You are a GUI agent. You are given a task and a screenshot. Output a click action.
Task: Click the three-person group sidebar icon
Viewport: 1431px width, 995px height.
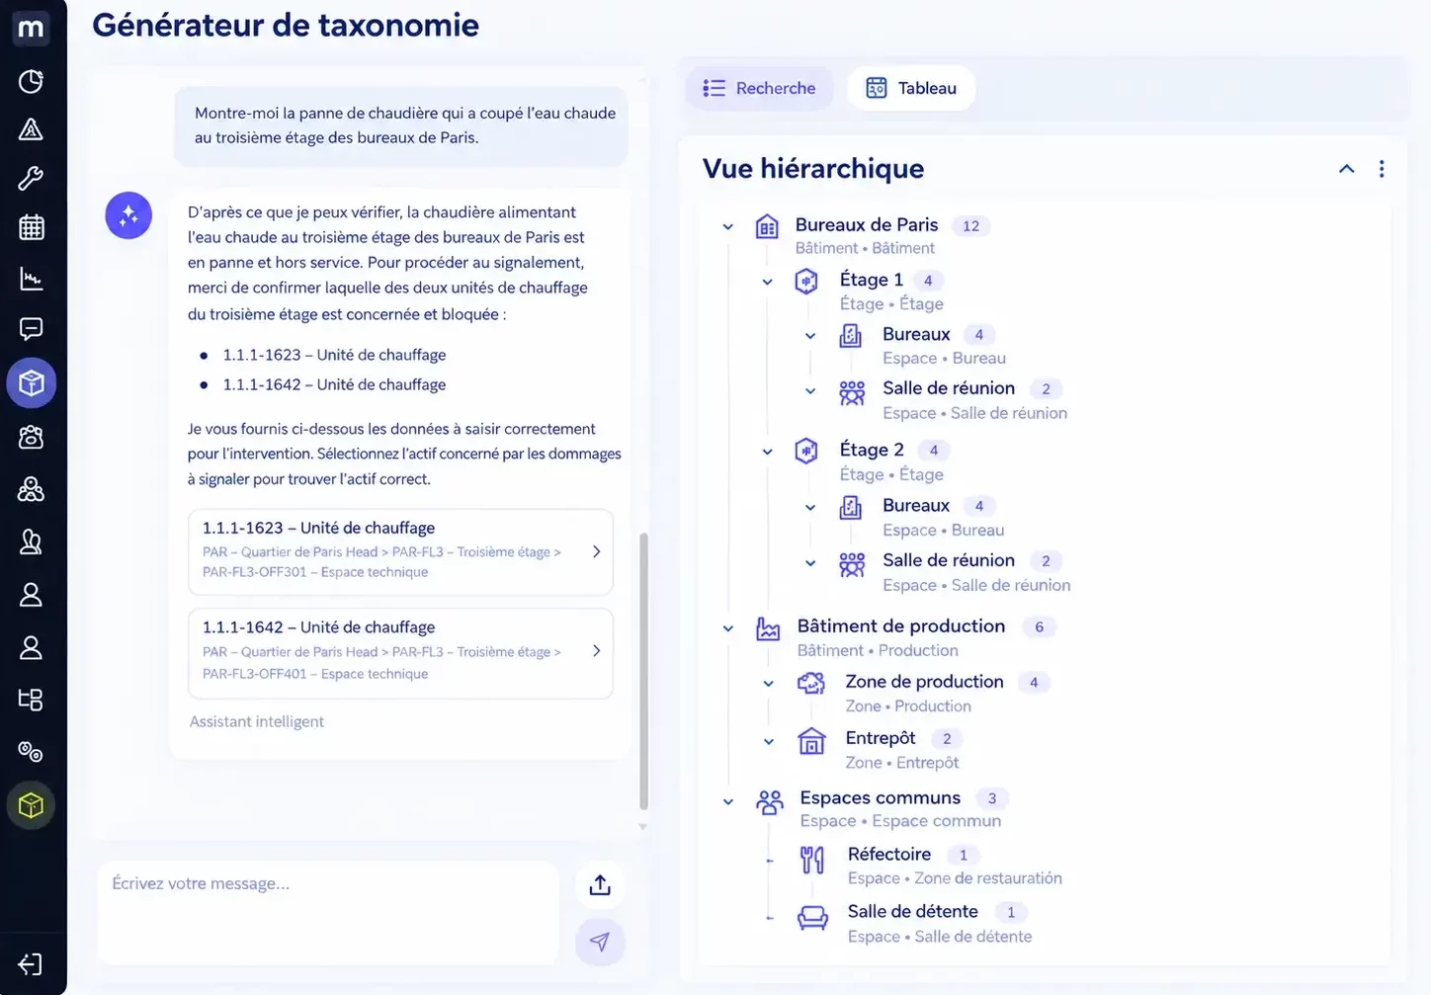tap(31, 489)
